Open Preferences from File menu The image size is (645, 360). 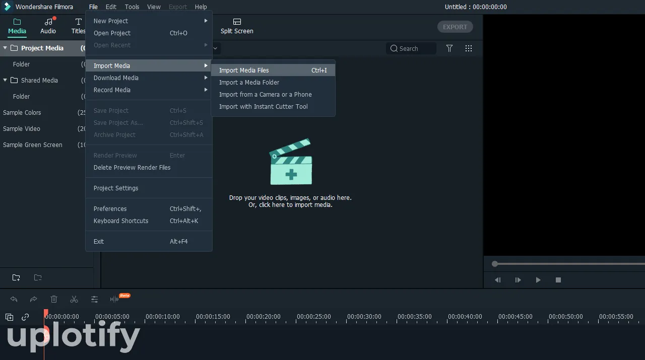tap(149, 209)
